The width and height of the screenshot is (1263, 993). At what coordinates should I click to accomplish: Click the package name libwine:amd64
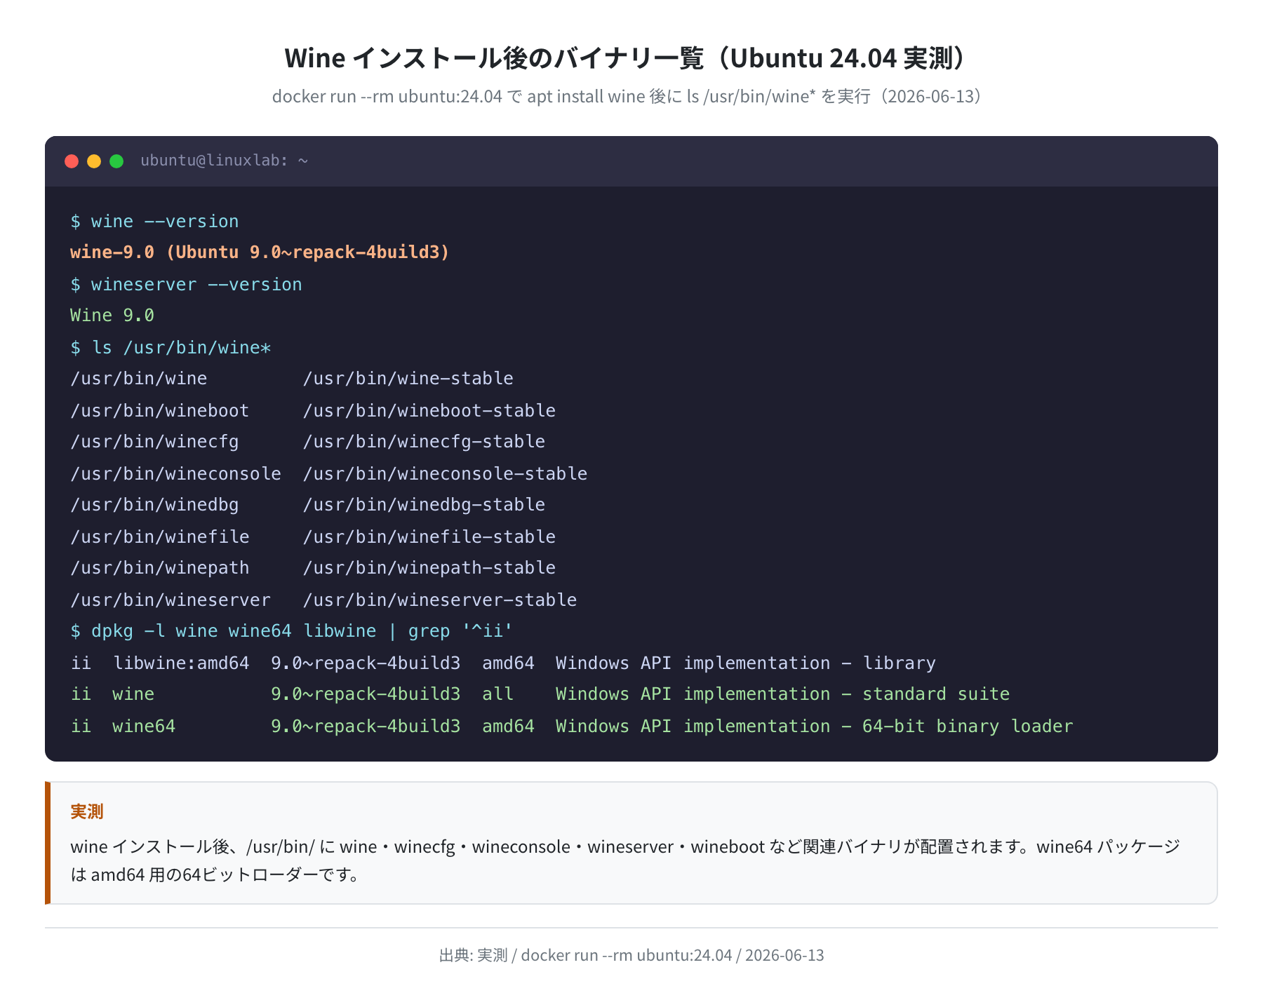point(181,663)
